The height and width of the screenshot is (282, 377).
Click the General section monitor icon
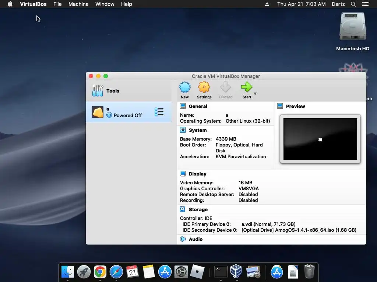point(183,106)
